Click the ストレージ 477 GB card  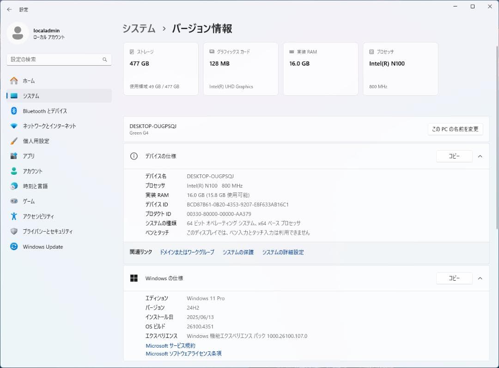click(160, 68)
